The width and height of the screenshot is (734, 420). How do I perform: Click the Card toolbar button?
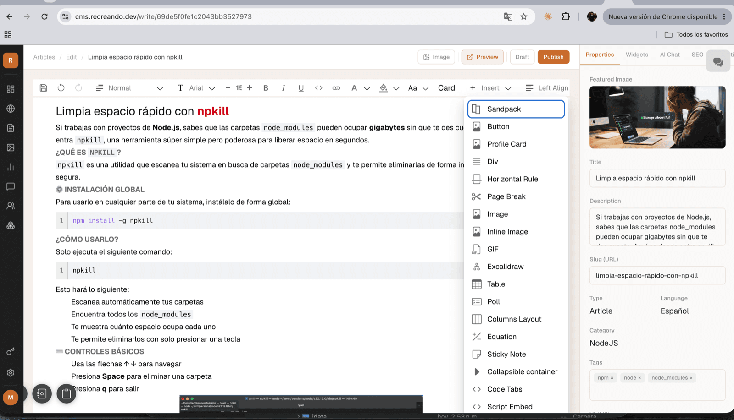tap(446, 88)
